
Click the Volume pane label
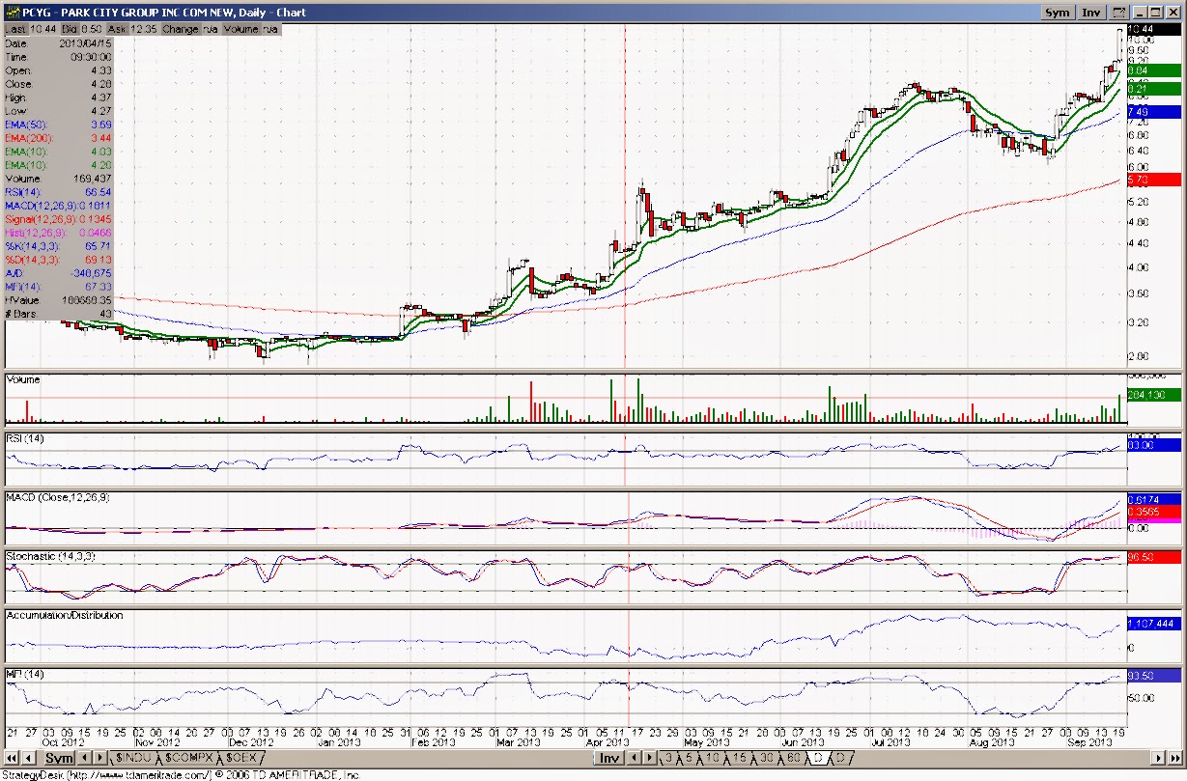pyautogui.click(x=23, y=380)
